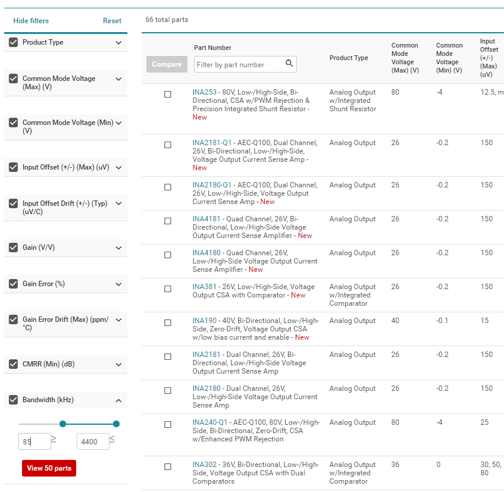The height and width of the screenshot is (492, 504).
Task: Select the INA302 compare checkbox
Action: click(x=168, y=466)
